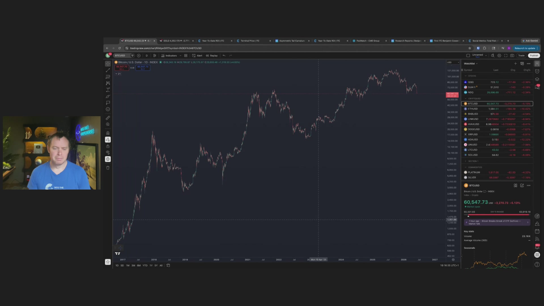Open the indicator templates grid icon

[x=186, y=56]
